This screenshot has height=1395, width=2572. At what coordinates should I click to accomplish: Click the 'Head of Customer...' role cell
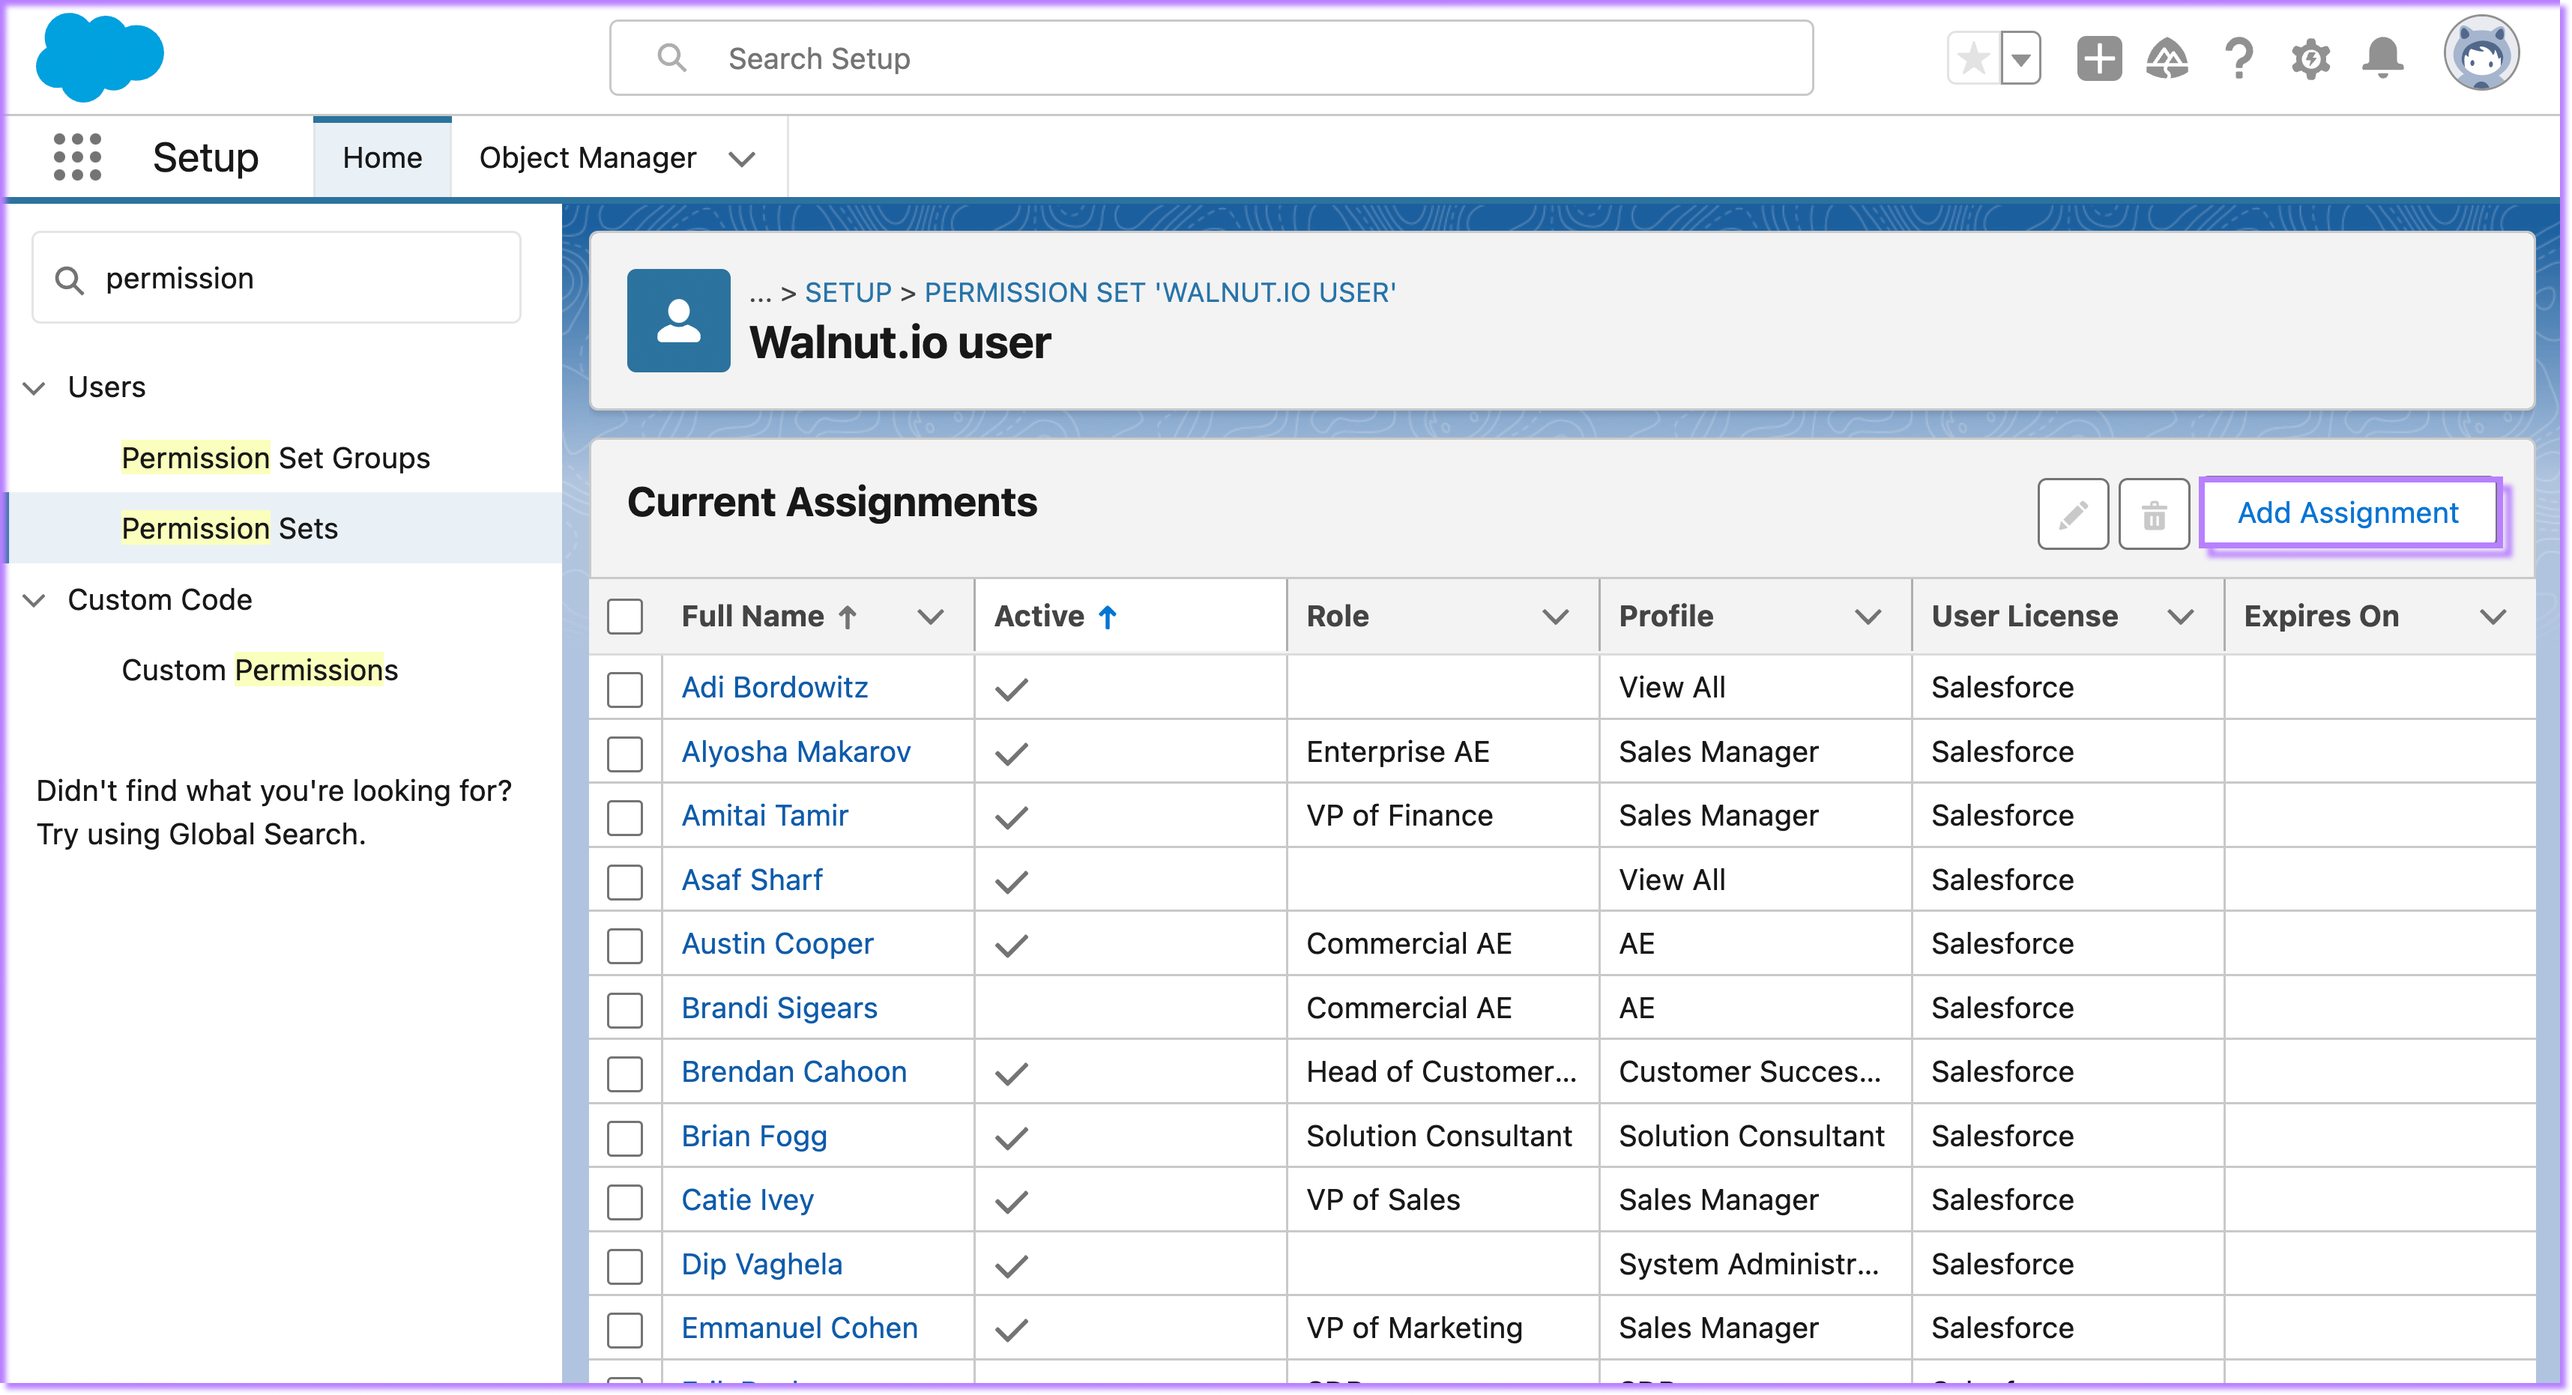[1441, 1071]
